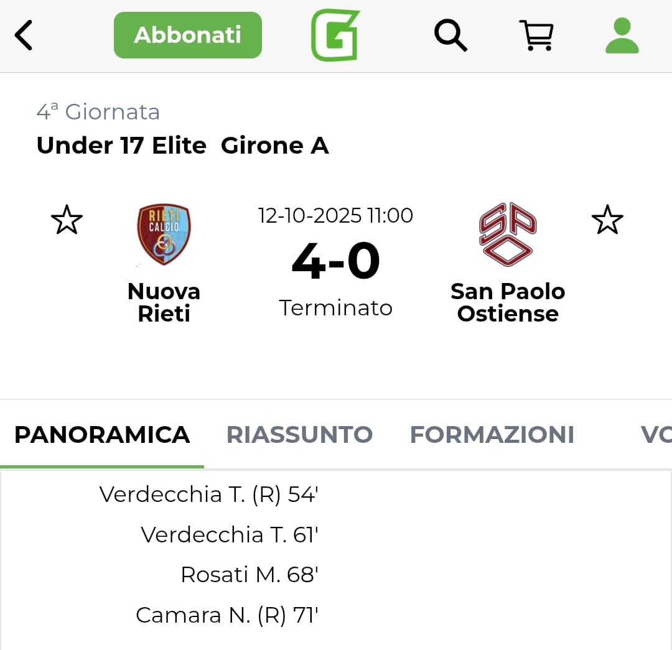Open the San Paolo Ostiense team name
This screenshot has width=672, height=650.
(x=508, y=302)
